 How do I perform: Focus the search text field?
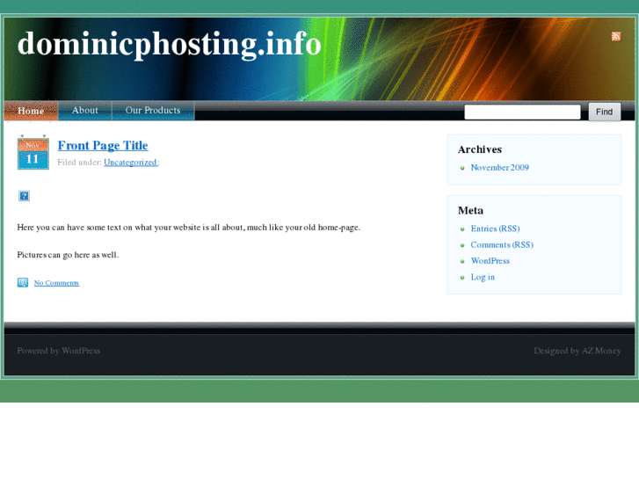click(x=522, y=112)
